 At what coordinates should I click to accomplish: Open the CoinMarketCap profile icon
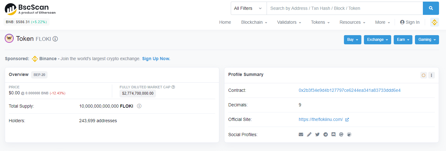click(x=341, y=135)
